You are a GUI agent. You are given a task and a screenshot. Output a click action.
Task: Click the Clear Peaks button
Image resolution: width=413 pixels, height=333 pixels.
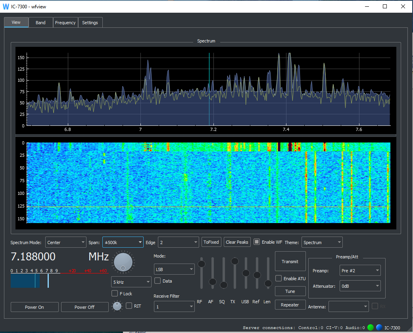pyautogui.click(x=237, y=242)
